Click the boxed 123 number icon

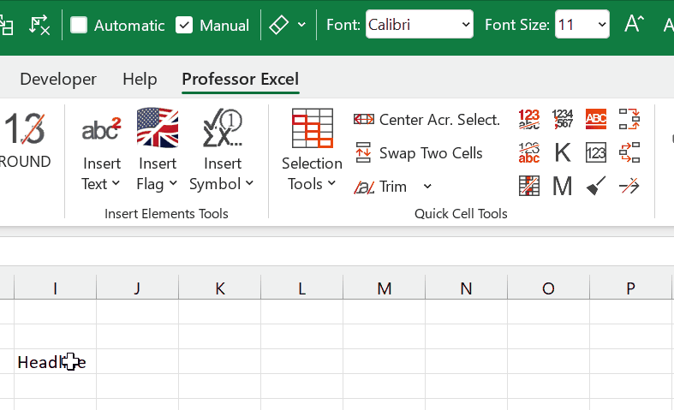click(596, 152)
